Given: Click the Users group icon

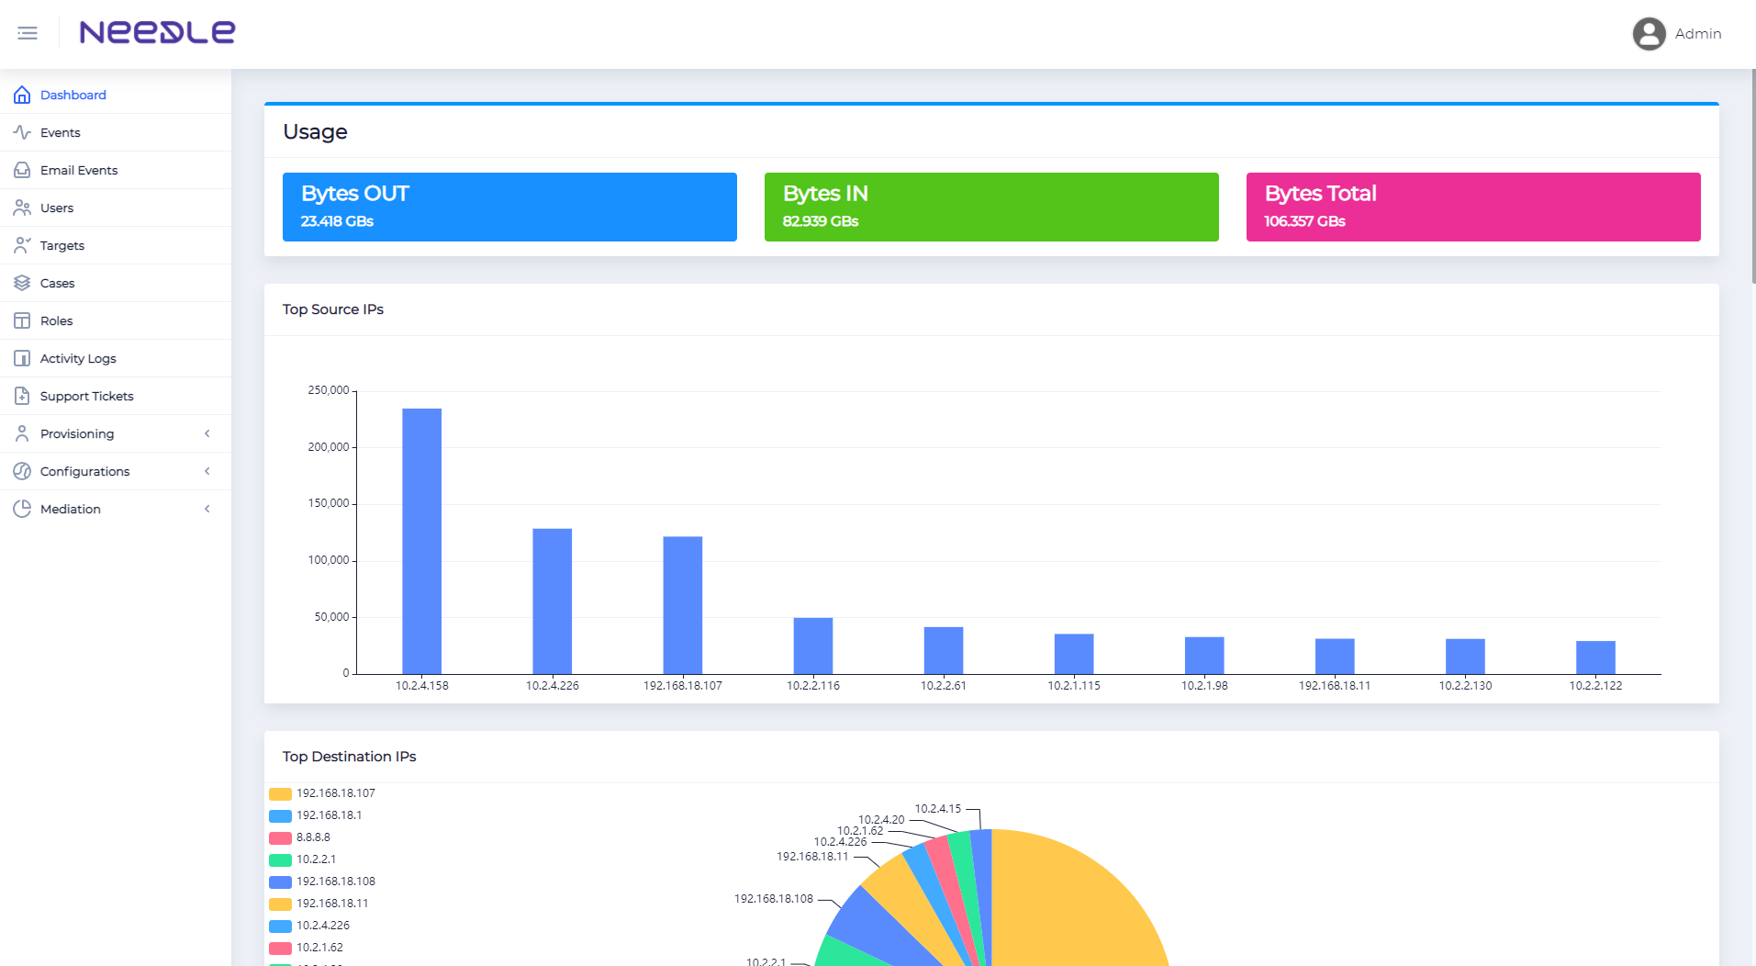Looking at the screenshot, I should 22,208.
